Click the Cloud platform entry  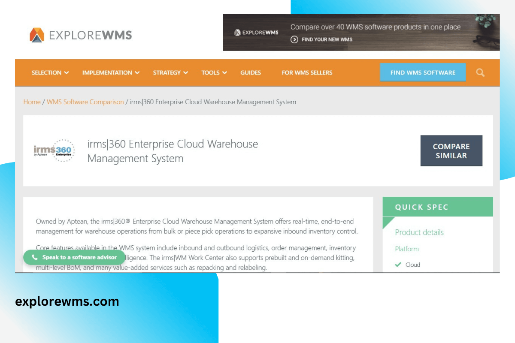(408, 265)
